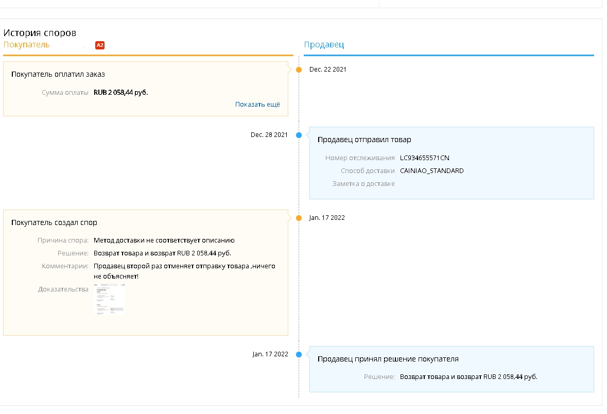Click the red A2 badge near Покупатель
The image size is (607, 414).
click(x=100, y=45)
